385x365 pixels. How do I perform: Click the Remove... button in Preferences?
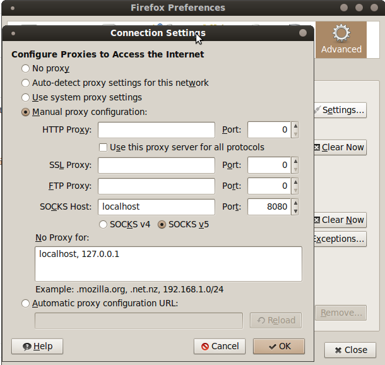click(341, 313)
